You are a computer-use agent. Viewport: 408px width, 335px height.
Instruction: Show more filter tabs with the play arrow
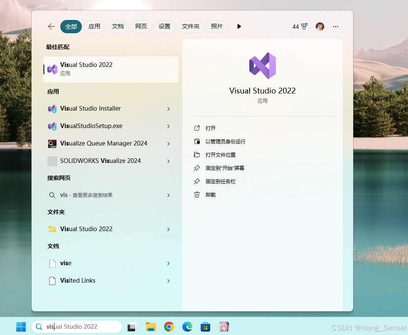[239, 27]
